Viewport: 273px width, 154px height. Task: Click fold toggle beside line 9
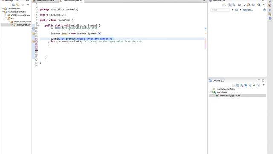(38, 26)
